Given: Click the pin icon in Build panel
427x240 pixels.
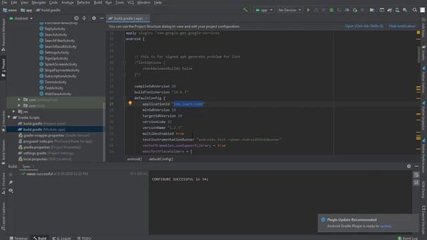Looking at the screenshot, I should click(x=11, y=183).
